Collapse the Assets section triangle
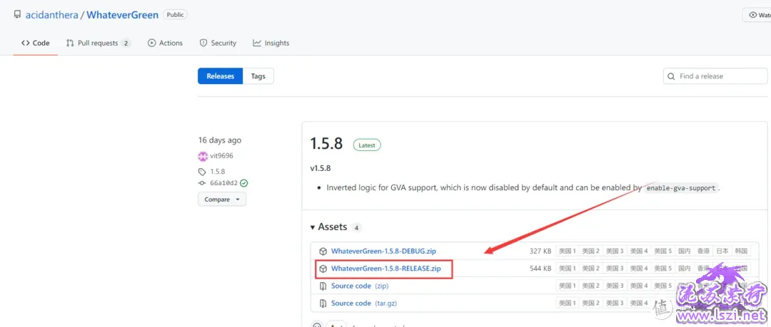The height and width of the screenshot is (327, 771). click(x=313, y=227)
